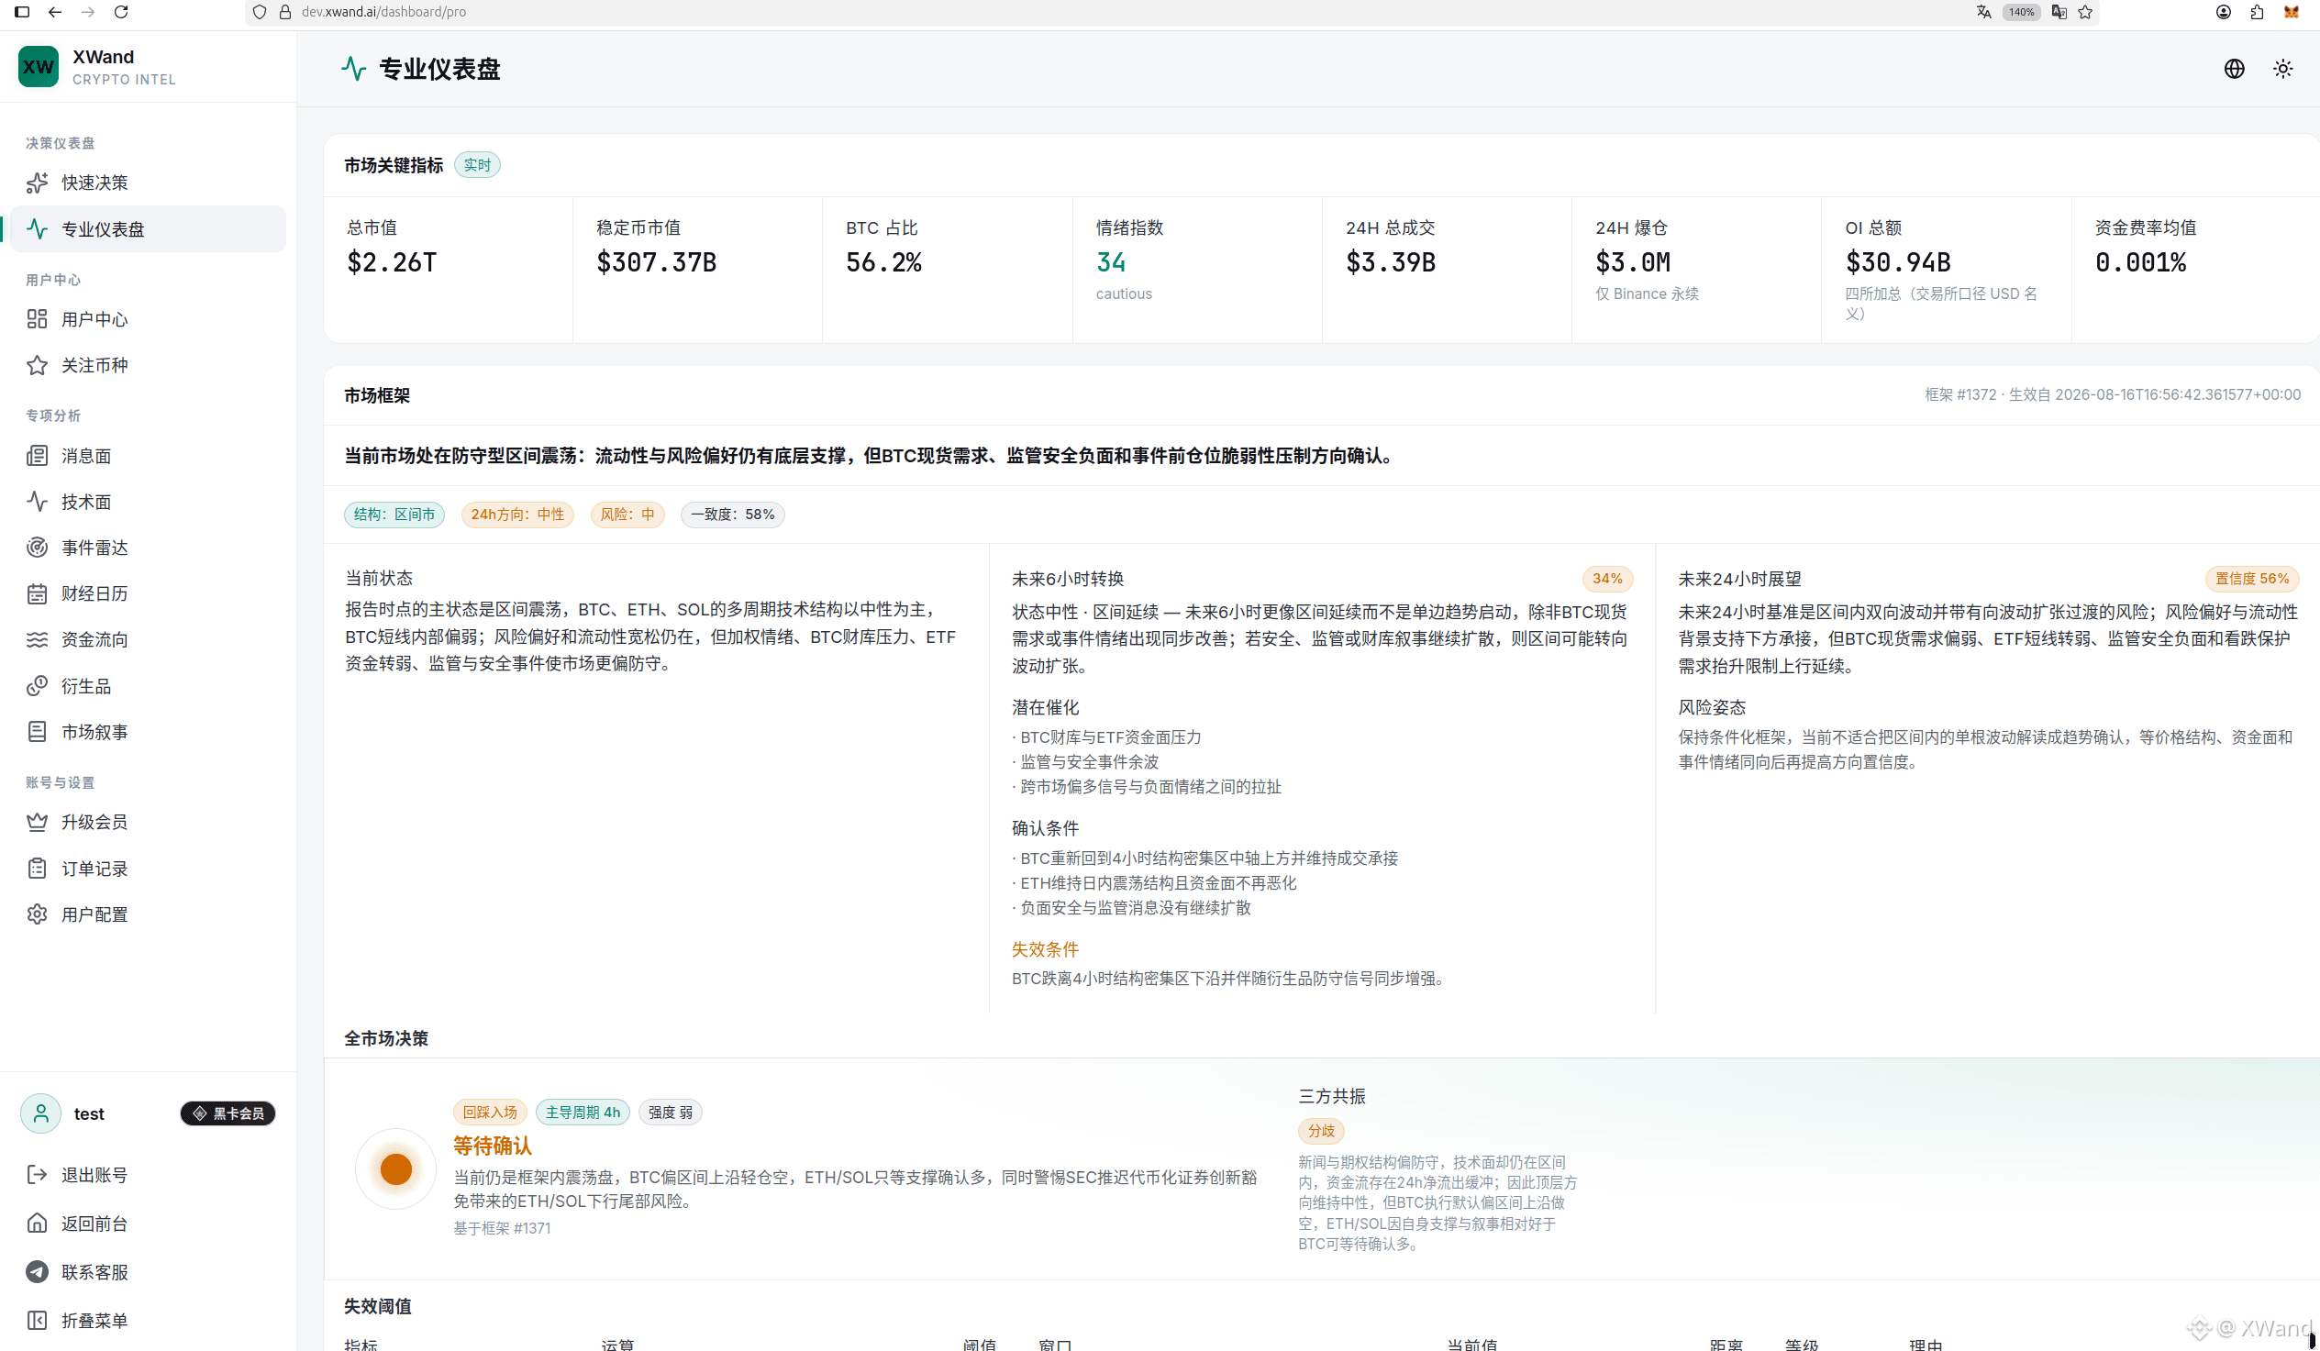Click the XWand logo icon

click(x=38, y=67)
